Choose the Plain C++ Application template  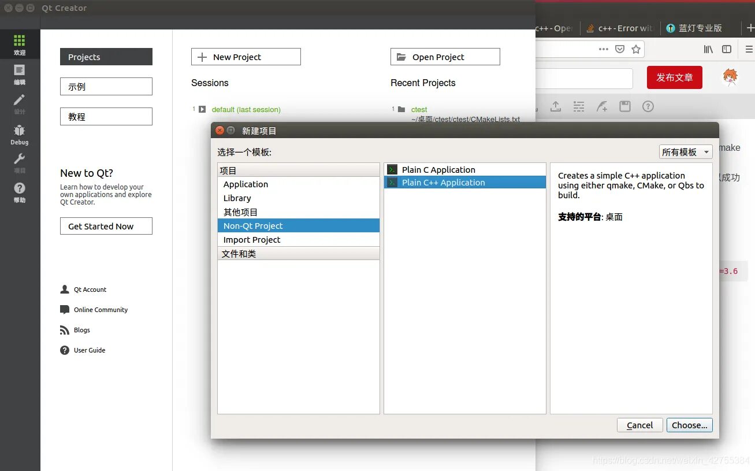tap(465, 182)
